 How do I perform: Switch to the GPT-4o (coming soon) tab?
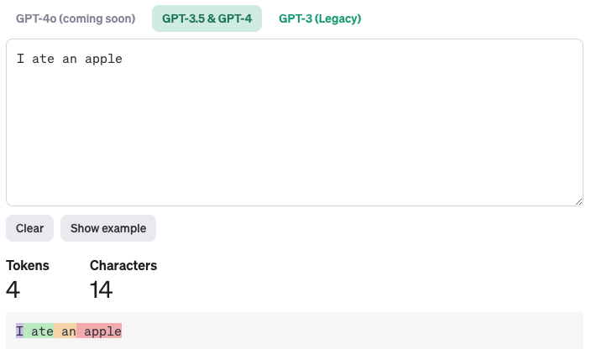point(76,18)
